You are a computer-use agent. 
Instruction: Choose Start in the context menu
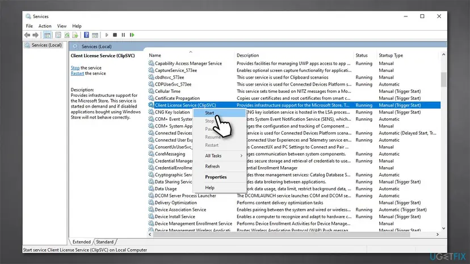coord(220,113)
